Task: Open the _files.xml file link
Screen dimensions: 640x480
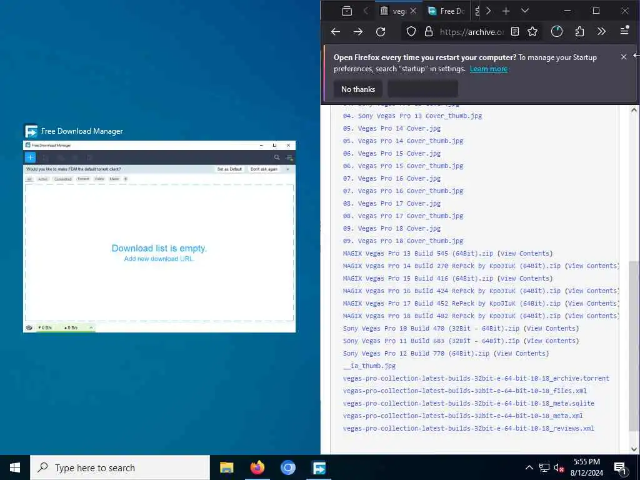Action: pos(464,391)
